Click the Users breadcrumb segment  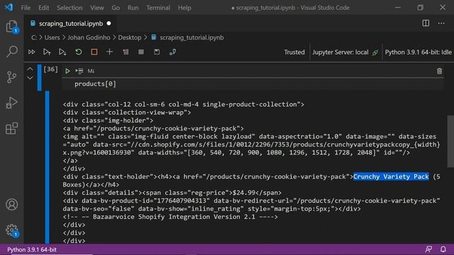[52, 38]
